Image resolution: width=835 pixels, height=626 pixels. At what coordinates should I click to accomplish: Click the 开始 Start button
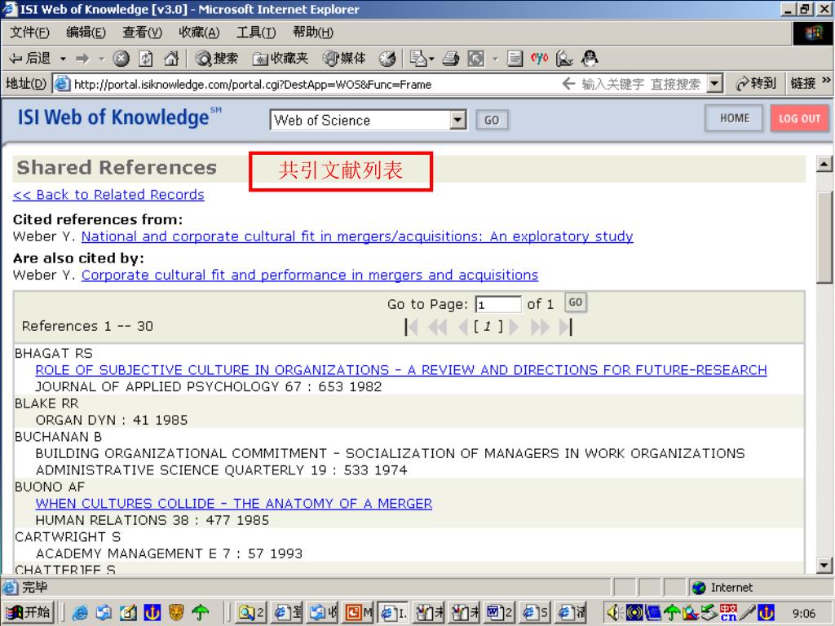pyautogui.click(x=29, y=613)
